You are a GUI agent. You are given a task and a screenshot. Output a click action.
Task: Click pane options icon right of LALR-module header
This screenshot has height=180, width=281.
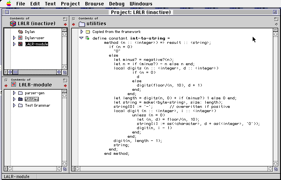65,80
